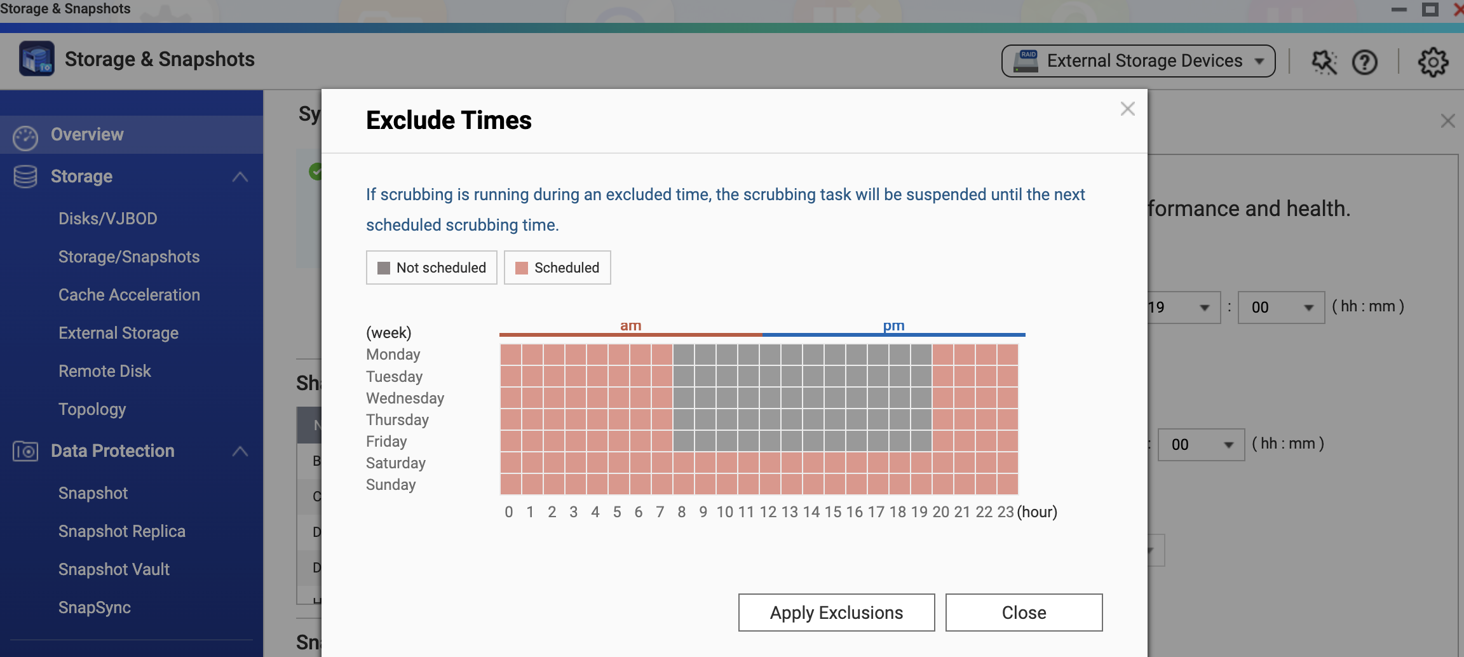The height and width of the screenshot is (657, 1464).
Task: Toggle the Sunday 0 hour schedule cell
Action: tap(510, 484)
